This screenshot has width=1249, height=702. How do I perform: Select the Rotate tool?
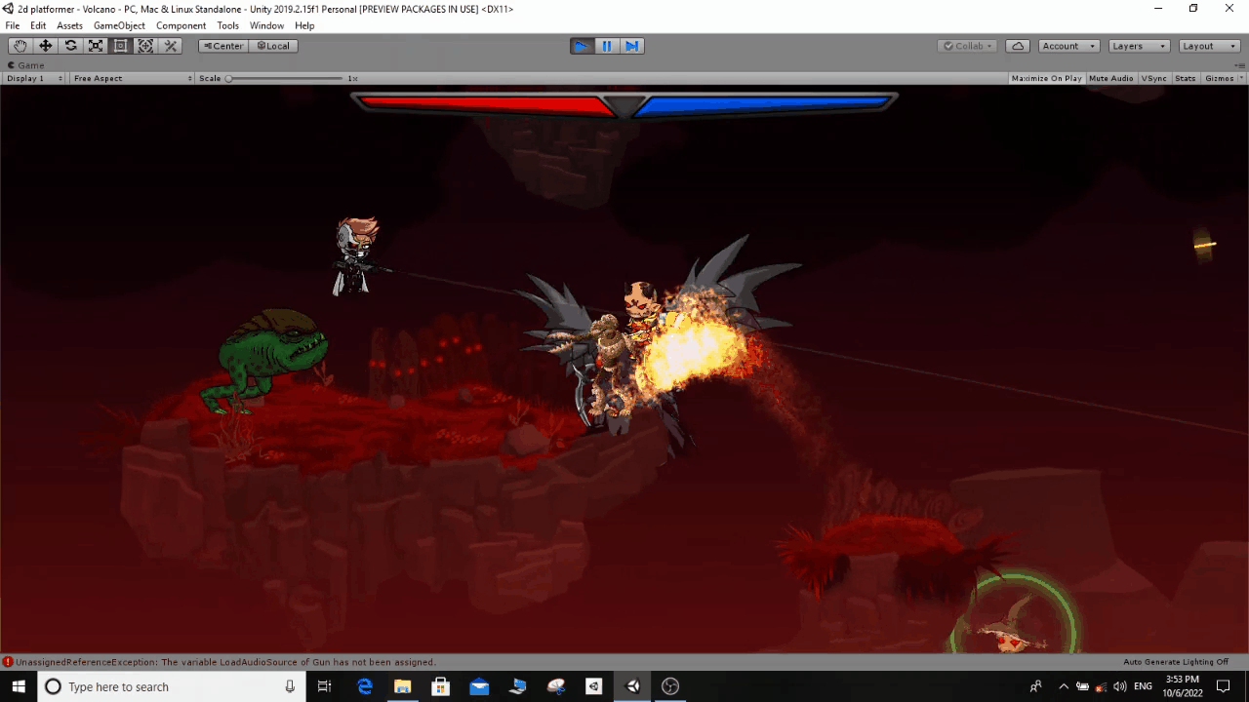(x=69, y=45)
